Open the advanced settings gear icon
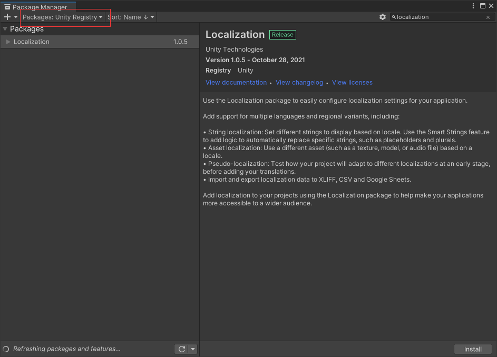This screenshot has width=497, height=357. (383, 17)
